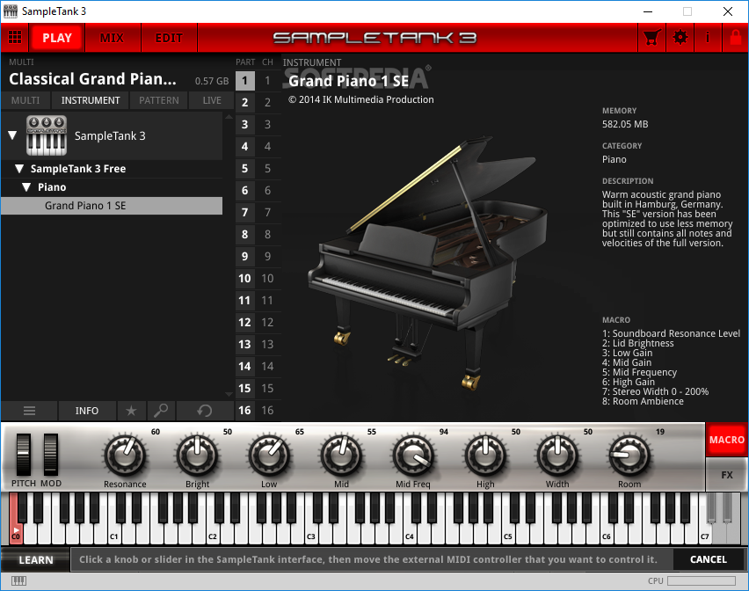Click the Bright knob
Screen dimensions: 749x591
click(197, 455)
